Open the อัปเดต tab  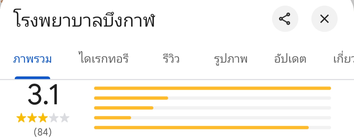[290, 60]
